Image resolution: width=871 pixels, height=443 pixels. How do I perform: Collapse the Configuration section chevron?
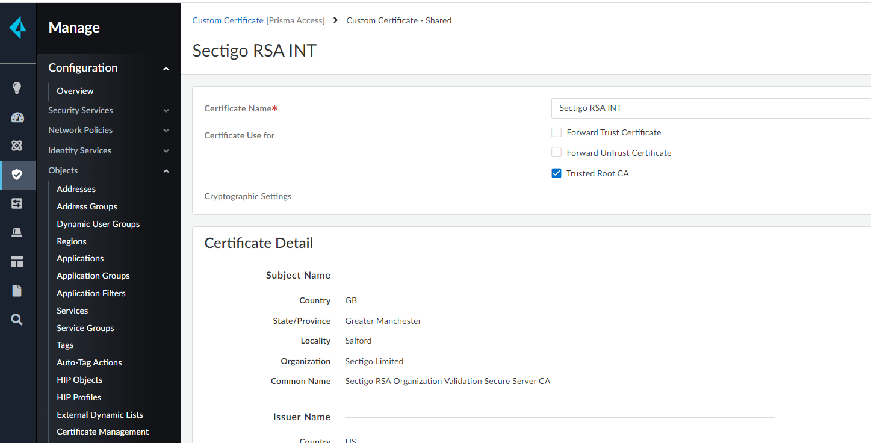(166, 69)
